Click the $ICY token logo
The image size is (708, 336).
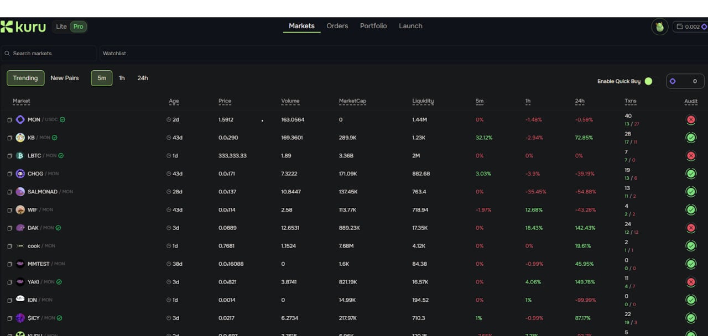coord(20,318)
